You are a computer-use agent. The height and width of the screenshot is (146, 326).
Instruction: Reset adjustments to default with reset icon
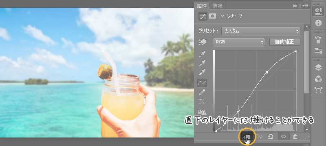tap(270, 137)
